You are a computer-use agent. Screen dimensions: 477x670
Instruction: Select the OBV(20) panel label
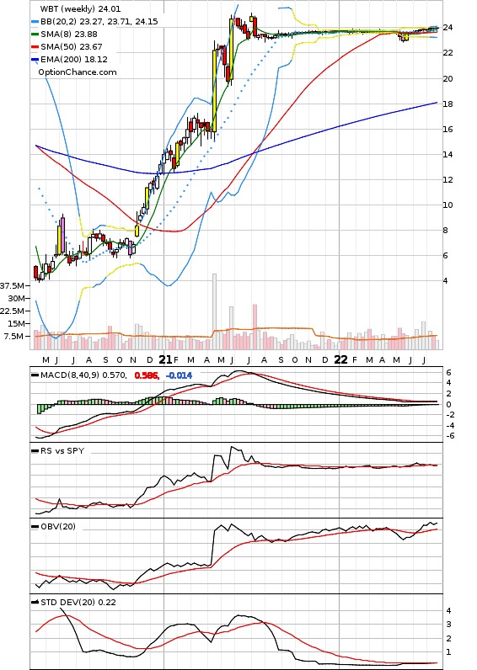point(58,526)
